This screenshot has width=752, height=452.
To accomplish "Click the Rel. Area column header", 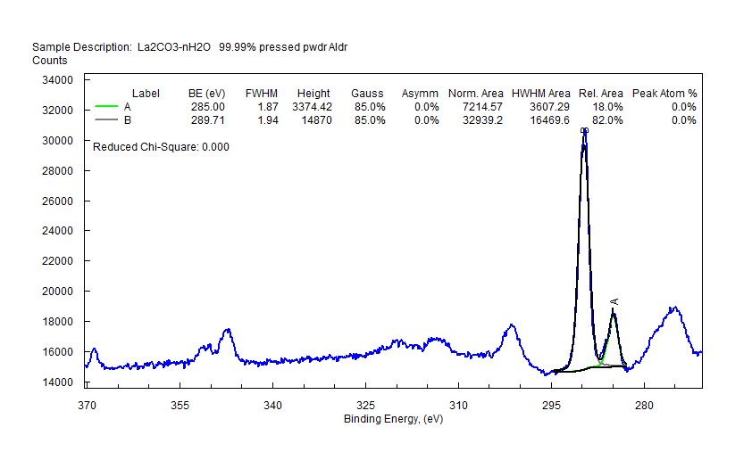I will click(x=601, y=94).
